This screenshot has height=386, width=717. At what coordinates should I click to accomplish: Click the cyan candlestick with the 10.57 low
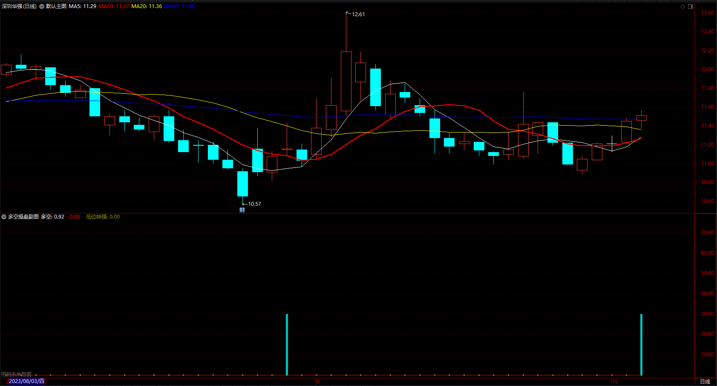242,184
